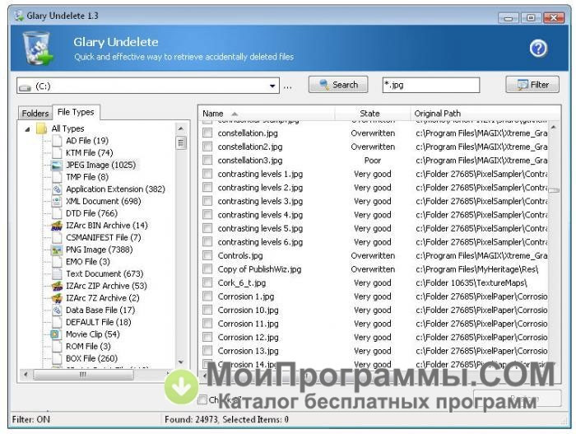The image size is (576, 434).
Task: Click the Movie Clip type icon
Action: point(55,334)
